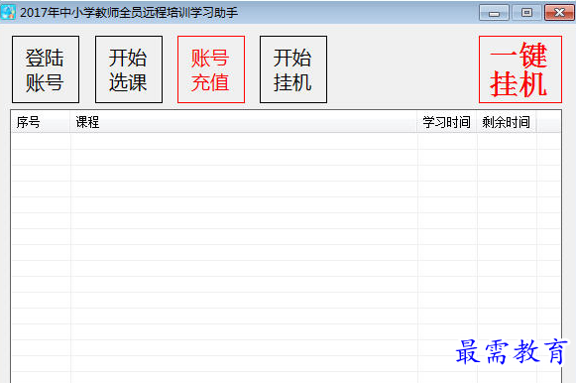The image size is (576, 383).
Task: Click the 学习时间 column header
Action: tap(447, 122)
